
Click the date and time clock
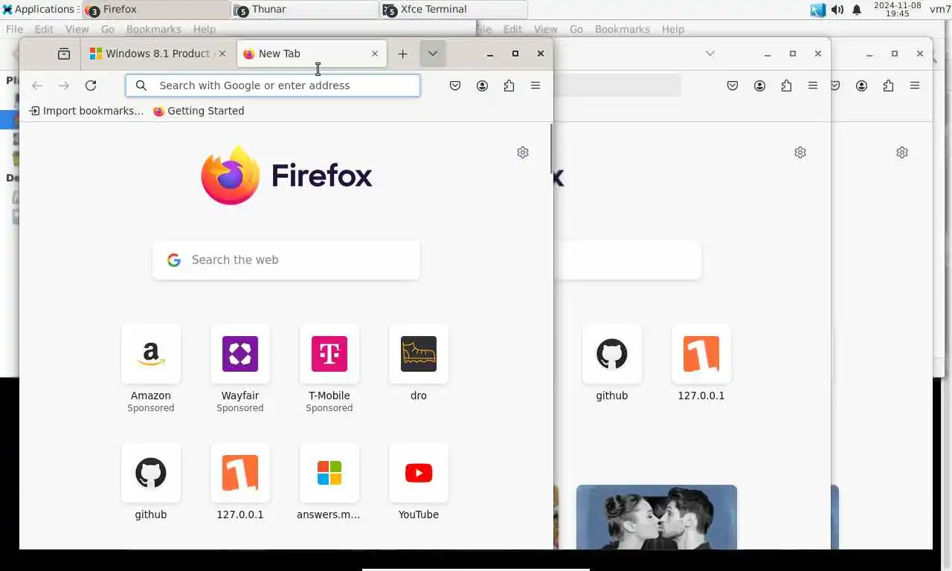click(x=898, y=9)
